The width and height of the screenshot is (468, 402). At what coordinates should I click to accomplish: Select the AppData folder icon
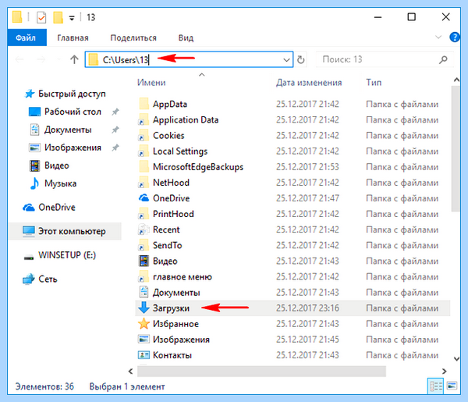click(144, 104)
